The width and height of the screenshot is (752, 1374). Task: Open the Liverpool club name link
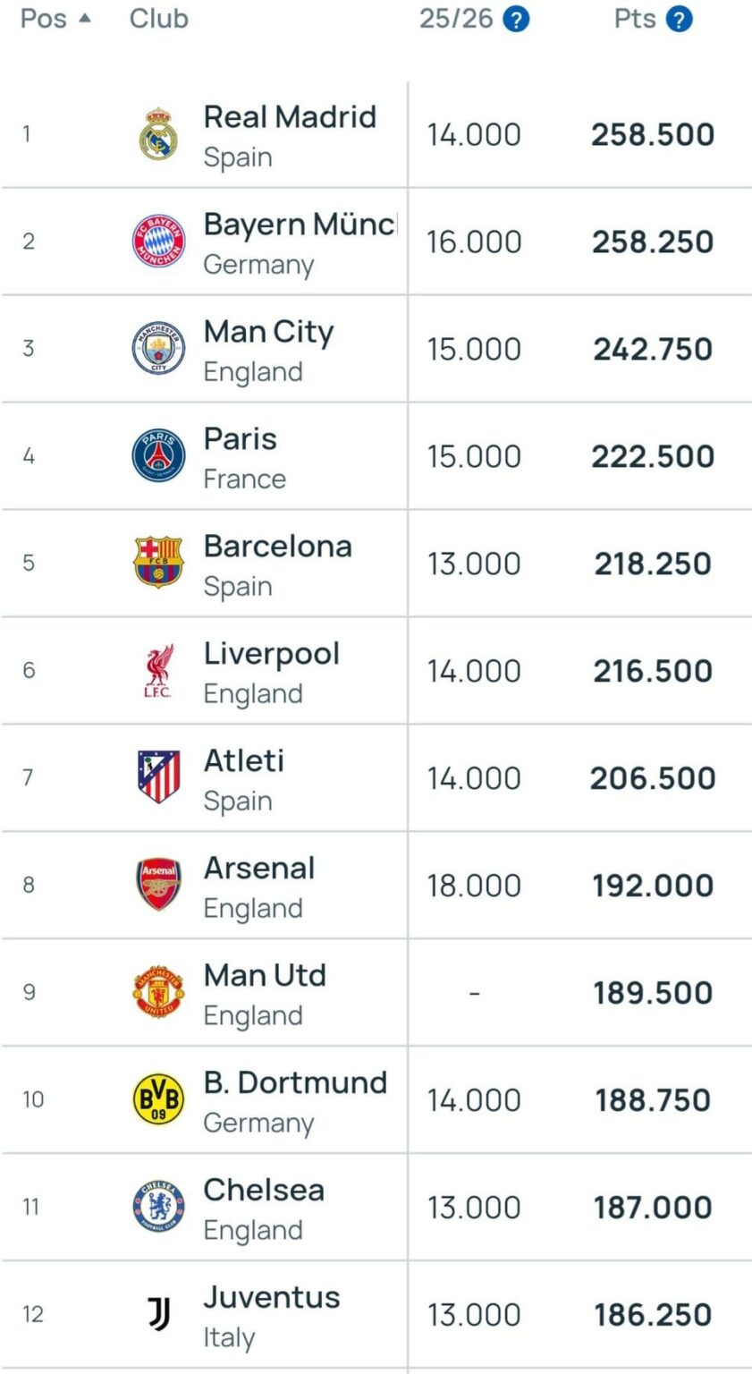click(x=271, y=653)
